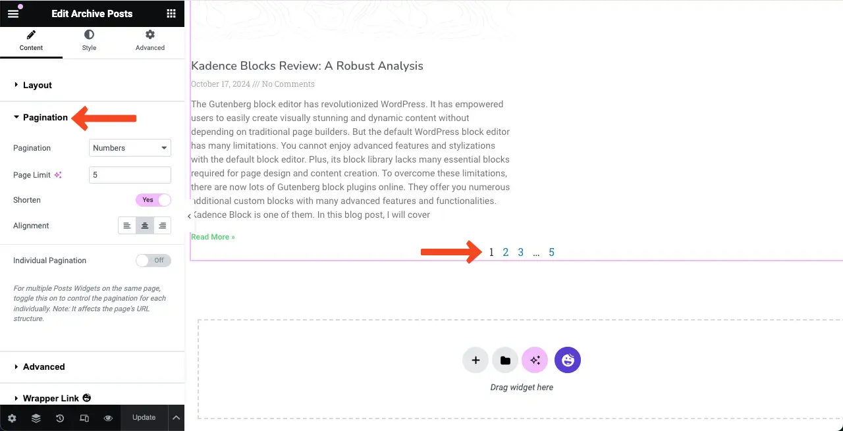
Task: Open the Navigator layers icon
Action: 36,418
